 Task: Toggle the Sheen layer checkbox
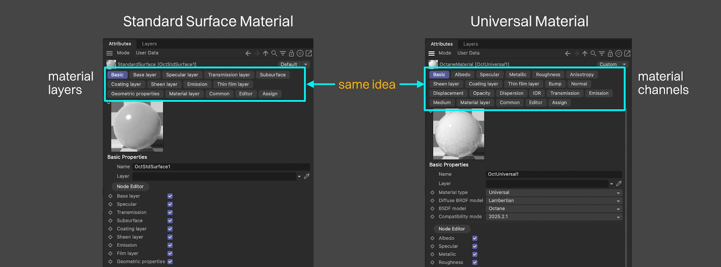[x=170, y=237]
